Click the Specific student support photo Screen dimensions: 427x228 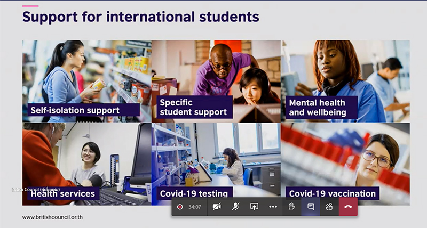tap(216, 81)
